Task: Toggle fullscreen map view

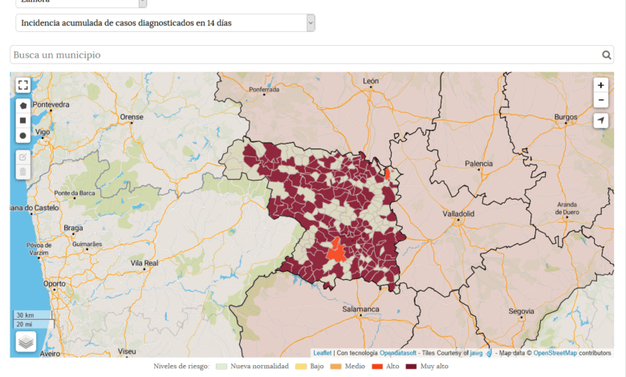Action: click(x=23, y=85)
